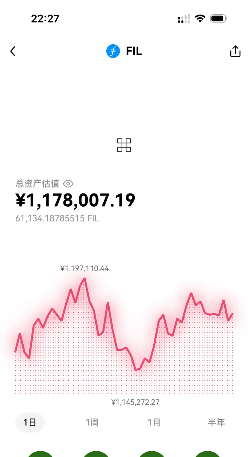This screenshot has height=457, width=248.
Task: Tap the blue Filecoin logo icon
Action: [113, 51]
